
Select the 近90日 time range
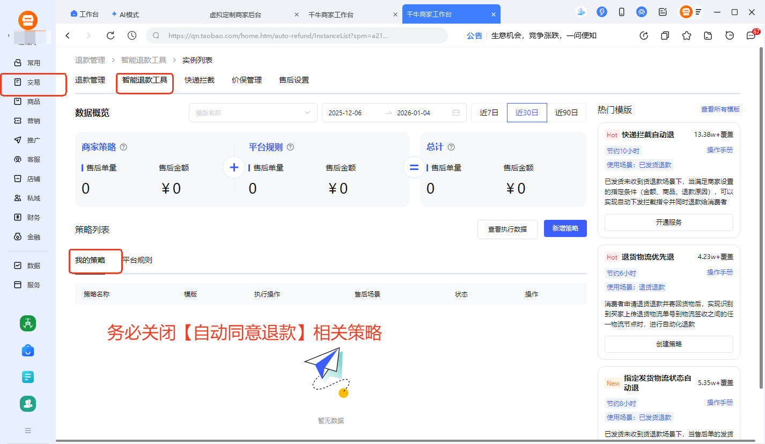567,113
